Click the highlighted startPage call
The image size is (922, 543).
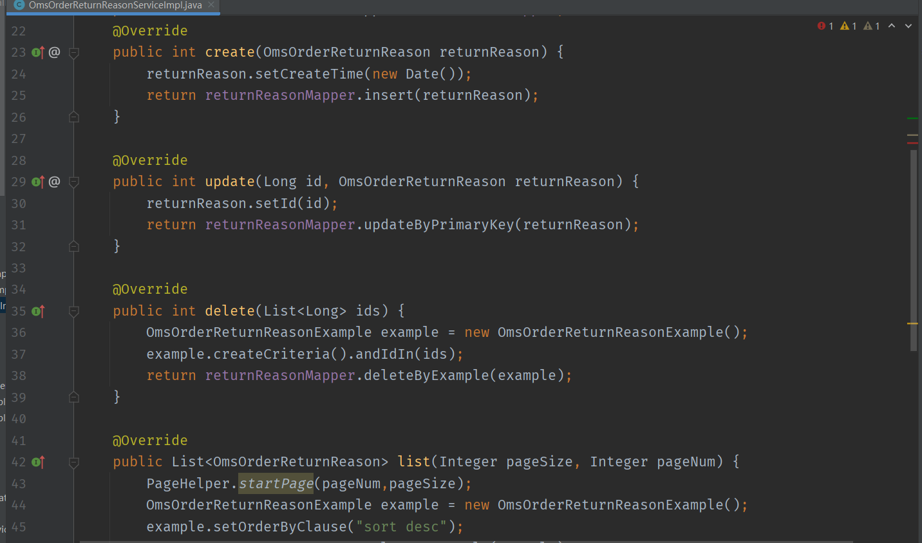276,484
